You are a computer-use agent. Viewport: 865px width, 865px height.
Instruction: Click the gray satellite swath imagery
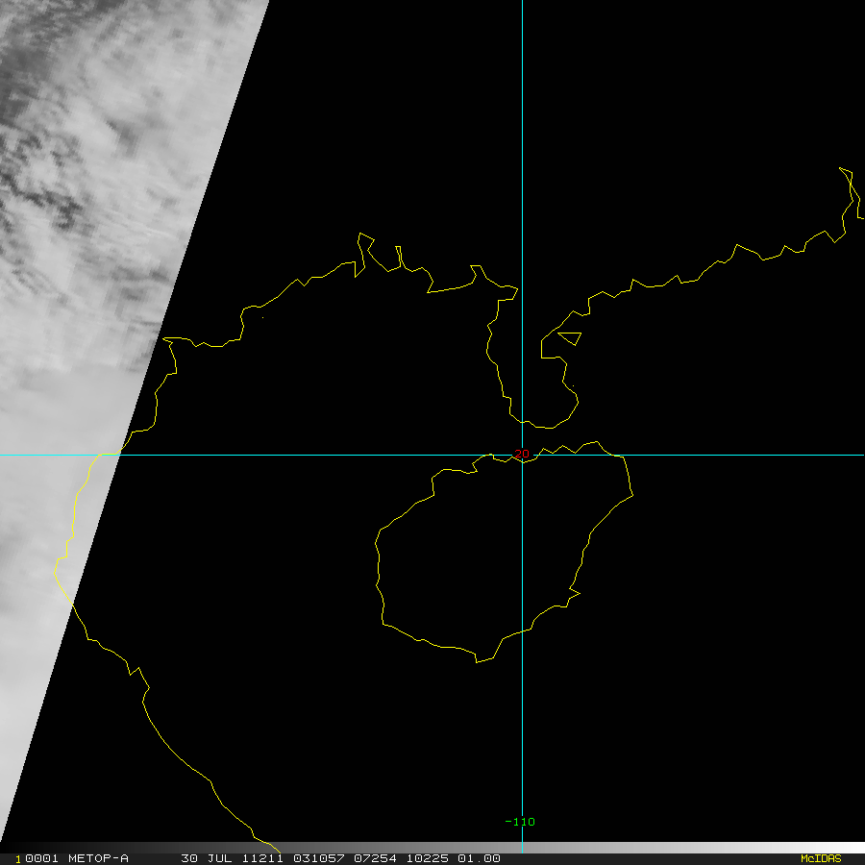coord(83,276)
